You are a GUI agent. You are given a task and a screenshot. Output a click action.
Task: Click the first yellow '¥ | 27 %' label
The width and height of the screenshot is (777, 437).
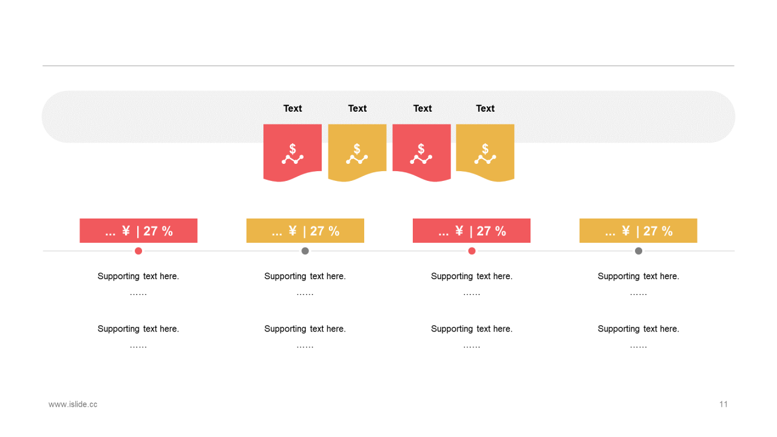[305, 231]
